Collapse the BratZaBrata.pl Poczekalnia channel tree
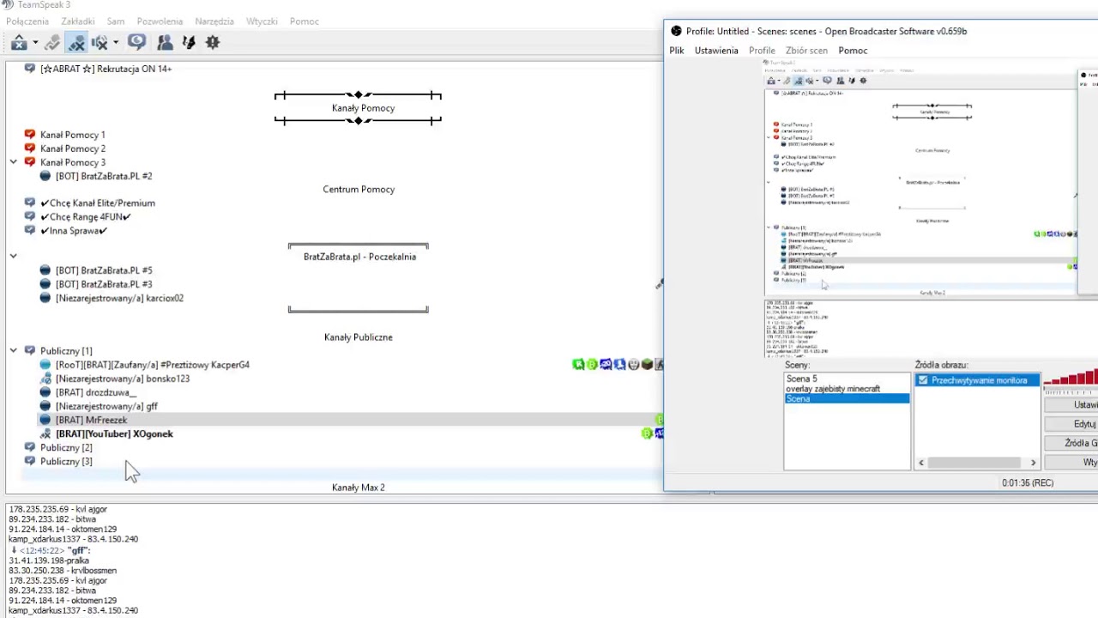Viewport: 1098px width, 618px height. coord(14,256)
